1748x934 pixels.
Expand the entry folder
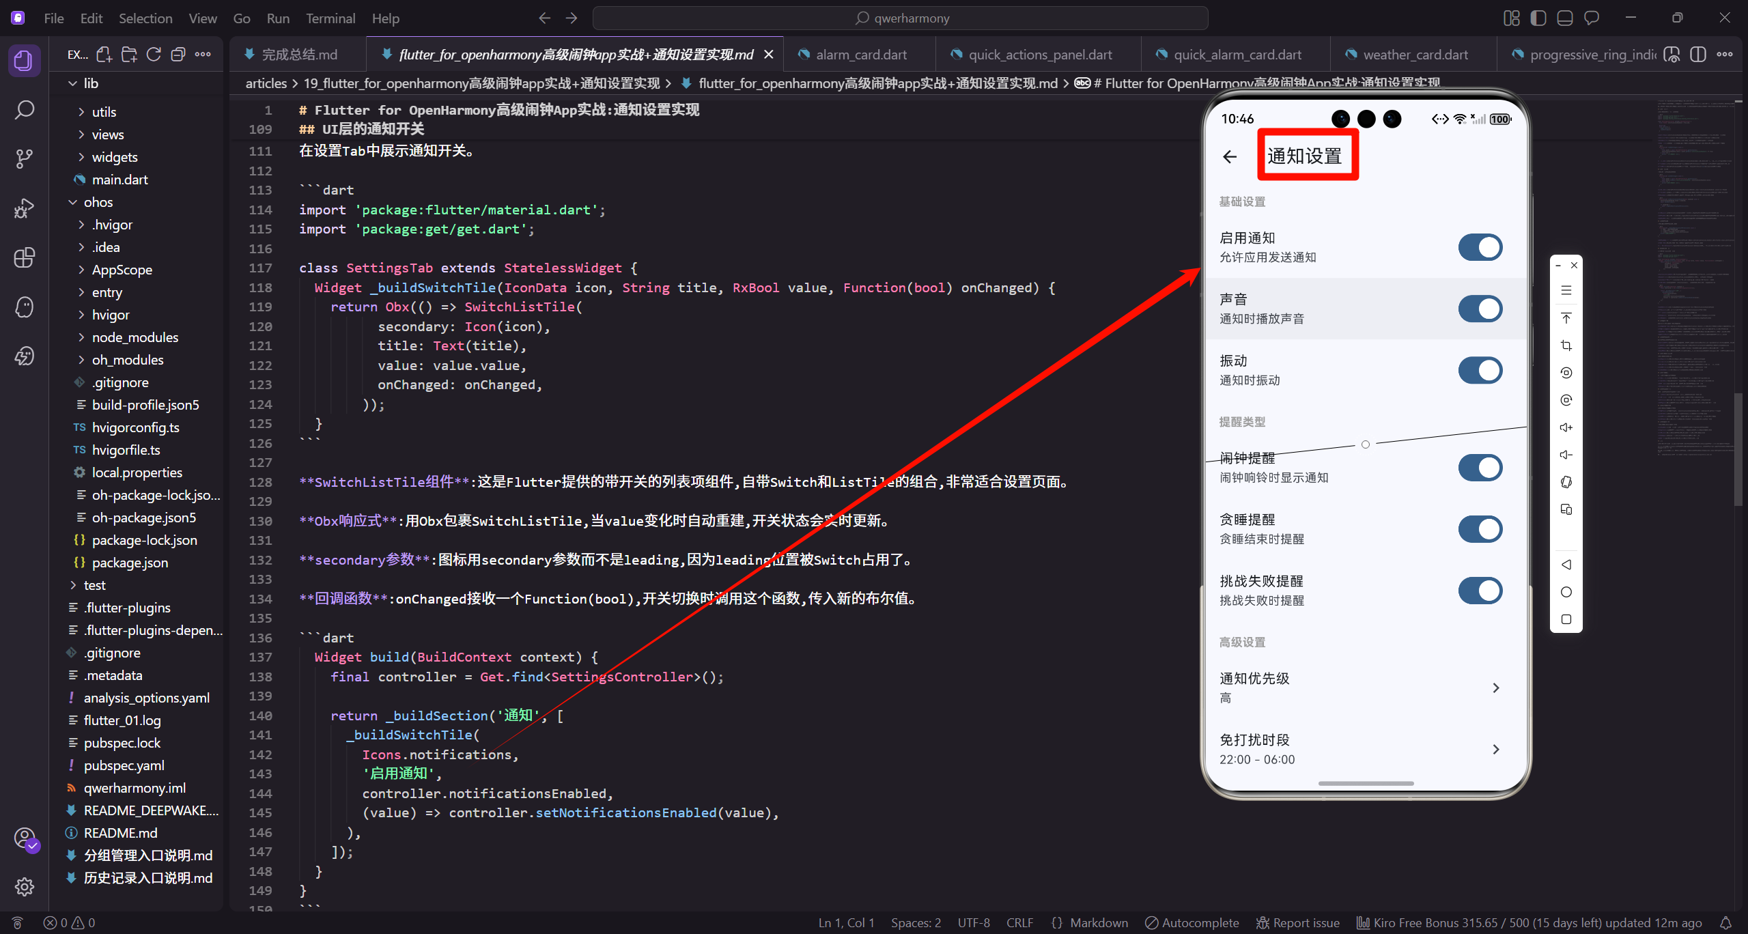[137, 292]
